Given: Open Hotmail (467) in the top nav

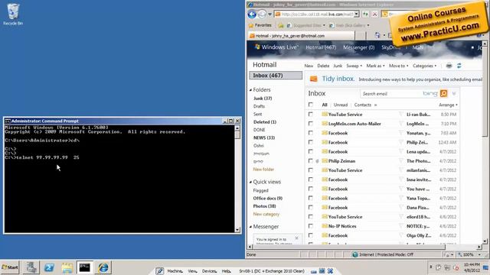Looking at the screenshot, I should [321, 47].
